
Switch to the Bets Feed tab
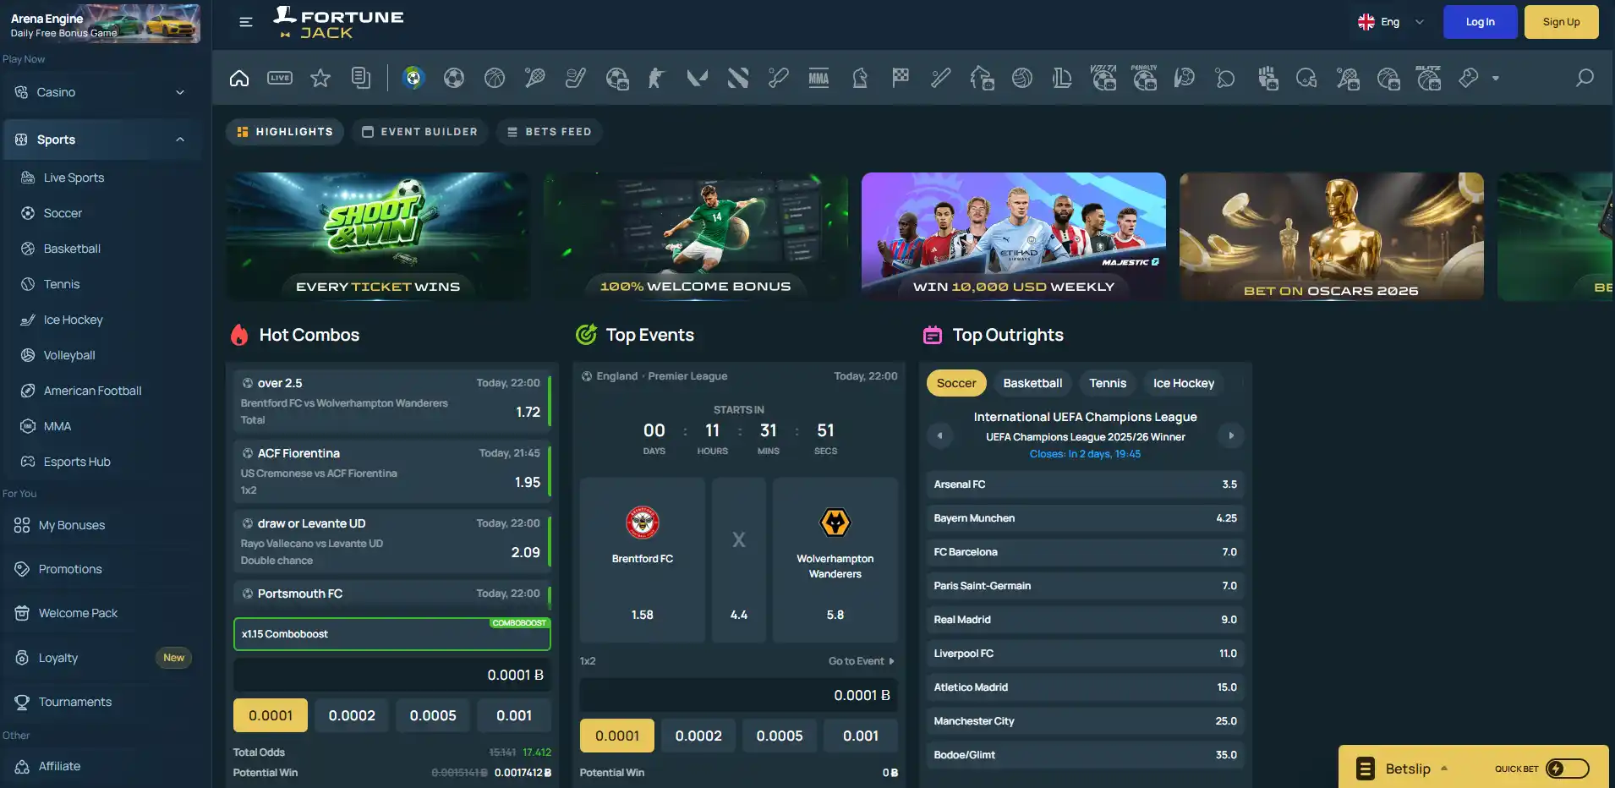(550, 132)
